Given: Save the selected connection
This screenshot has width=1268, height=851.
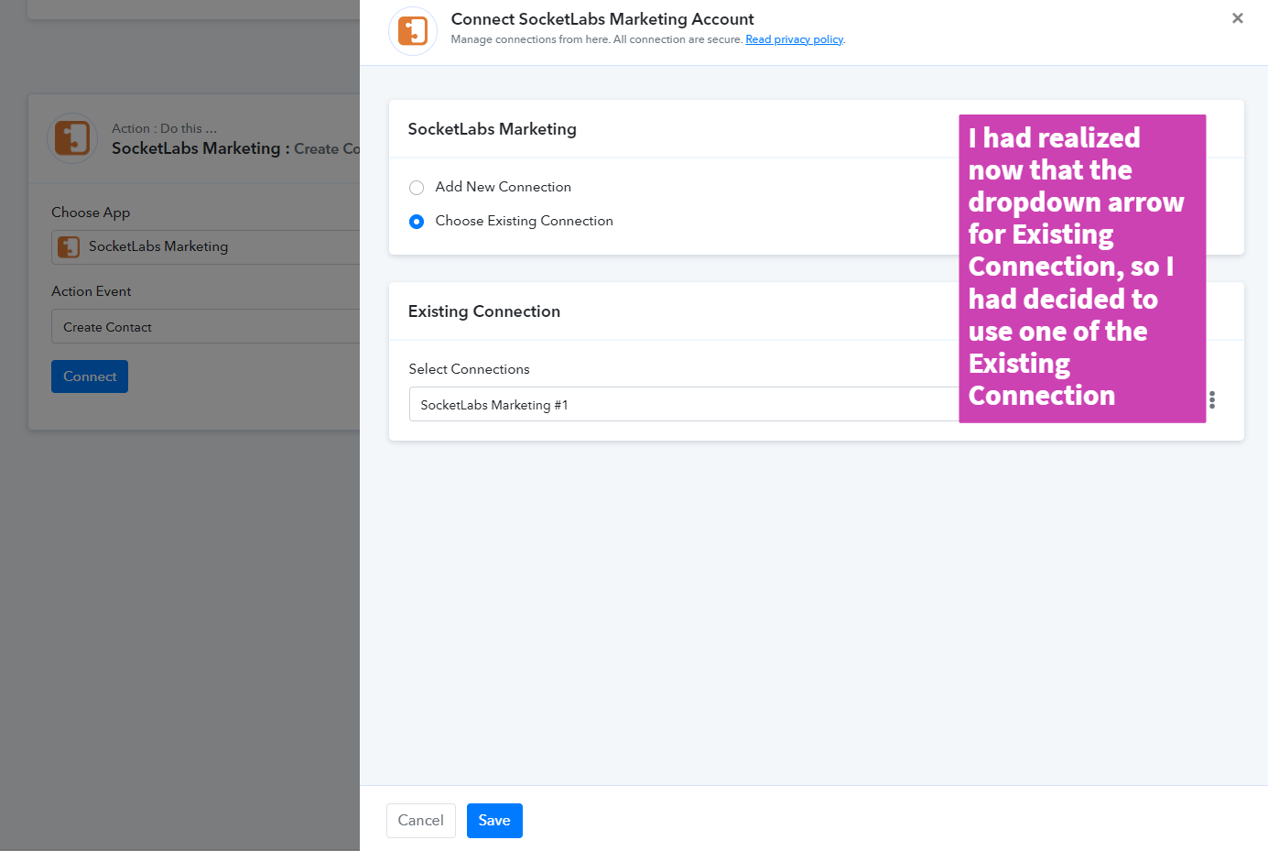Looking at the screenshot, I should tap(494, 821).
